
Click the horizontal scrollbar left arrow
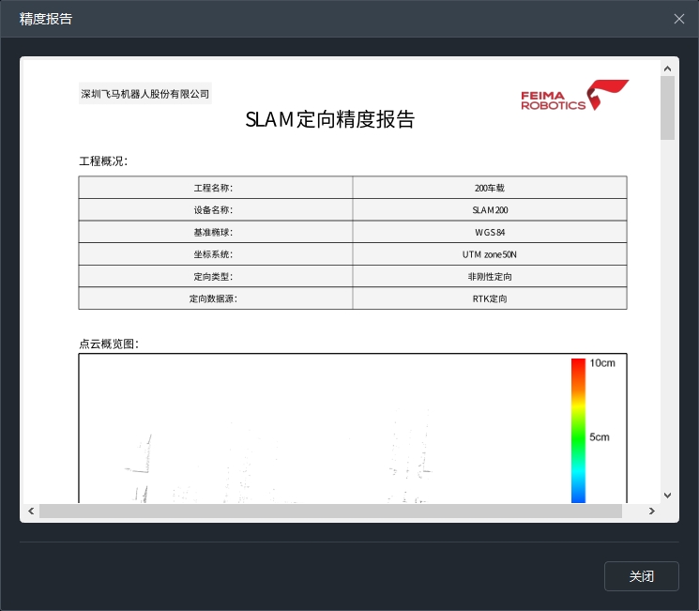tap(31, 512)
